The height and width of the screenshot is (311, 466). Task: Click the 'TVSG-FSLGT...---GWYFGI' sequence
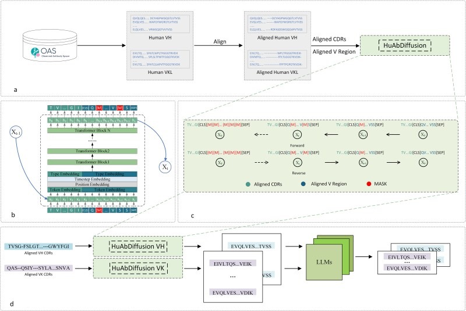click(38, 246)
